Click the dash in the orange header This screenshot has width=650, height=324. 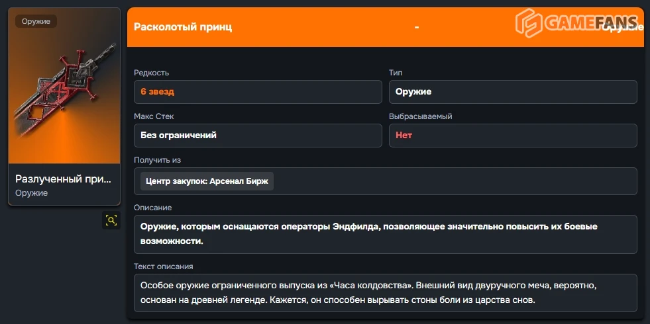click(x=416, y=27)
